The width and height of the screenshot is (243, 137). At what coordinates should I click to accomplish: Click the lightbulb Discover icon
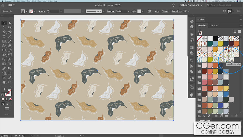(x=173, y=5)
